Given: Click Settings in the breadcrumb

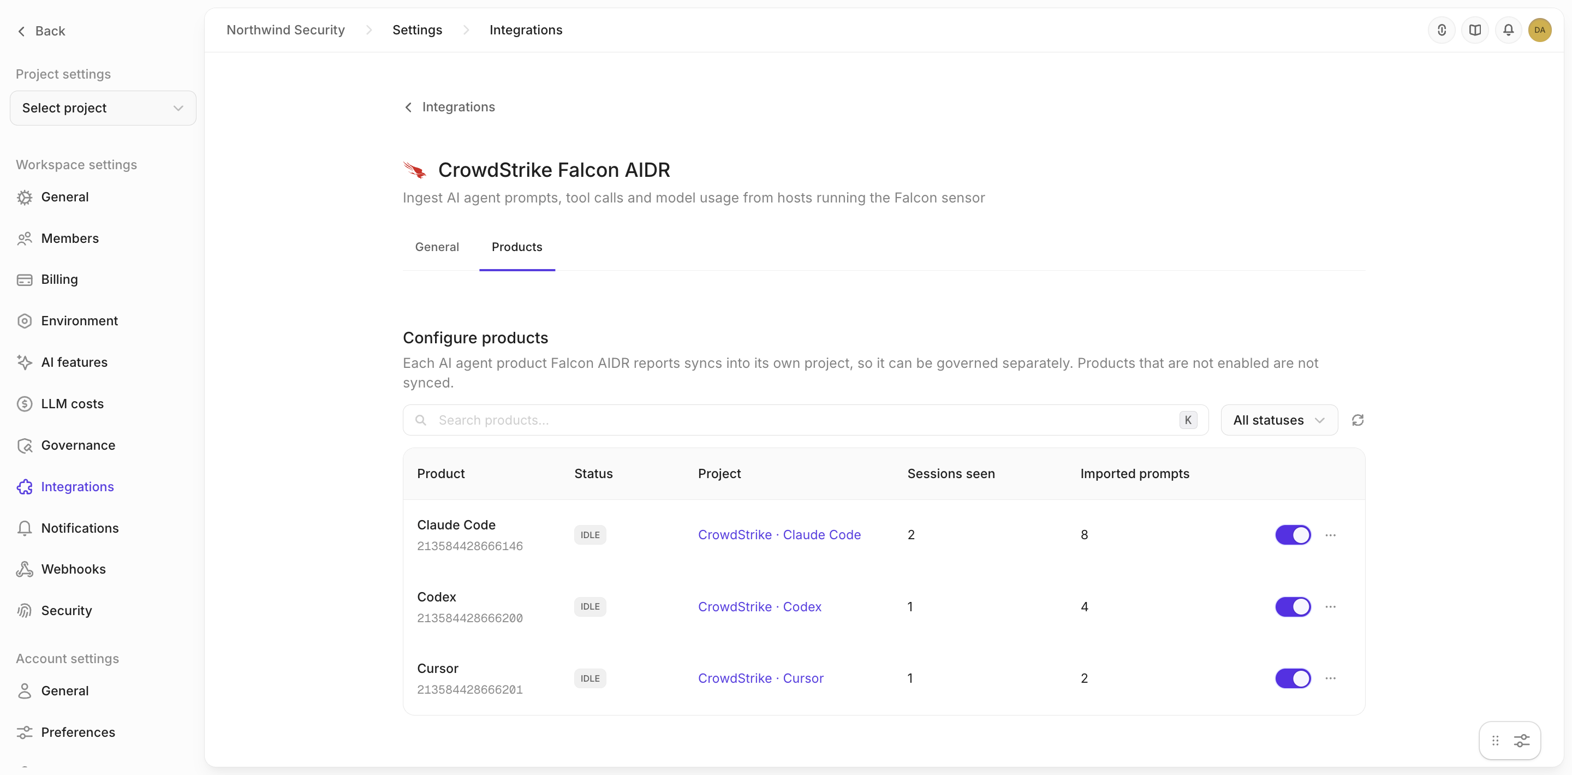Looking at the screenshot, I should click(x=417, y=30).
